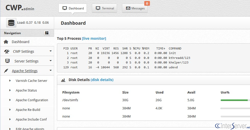This screenshot has width=250, height=130.
Task: Open the Dashboard top tab
Action: point(73,8)
